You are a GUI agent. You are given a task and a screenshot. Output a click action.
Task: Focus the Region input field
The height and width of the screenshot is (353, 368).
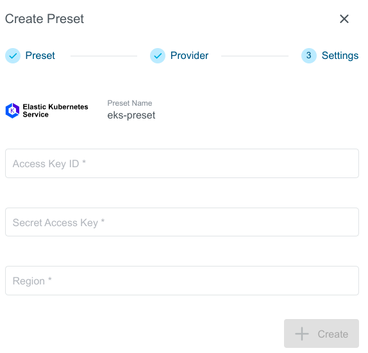tap(182, 281)
